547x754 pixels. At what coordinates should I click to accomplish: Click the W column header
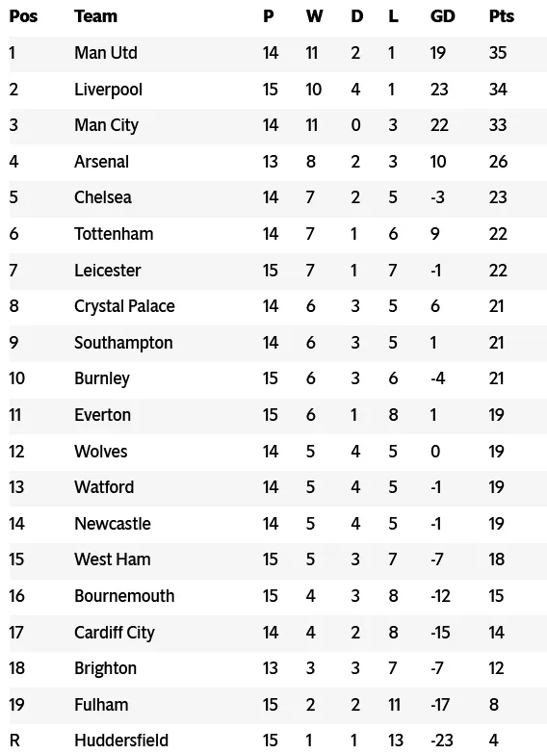coord(314,16)
